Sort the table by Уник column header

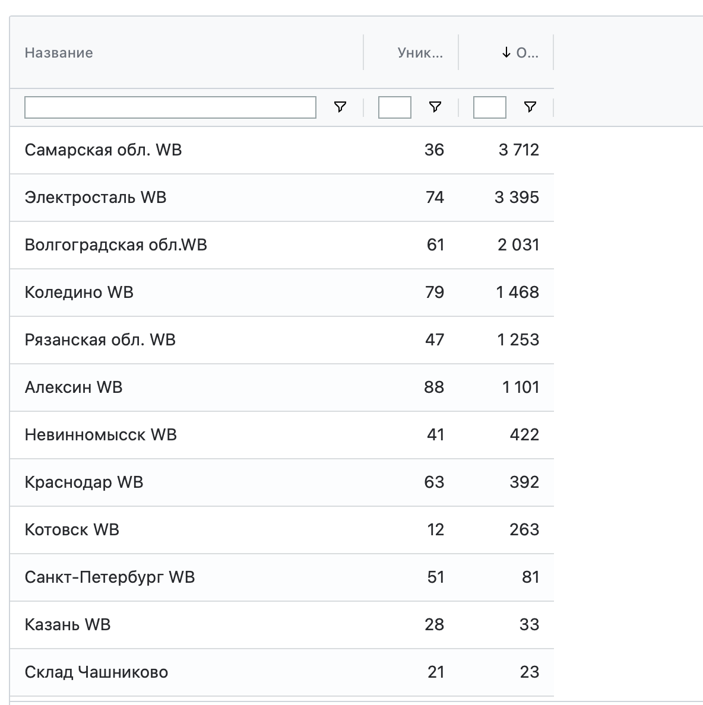[420, 52]
